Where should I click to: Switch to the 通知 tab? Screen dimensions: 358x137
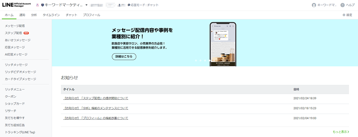coord(22,15)
